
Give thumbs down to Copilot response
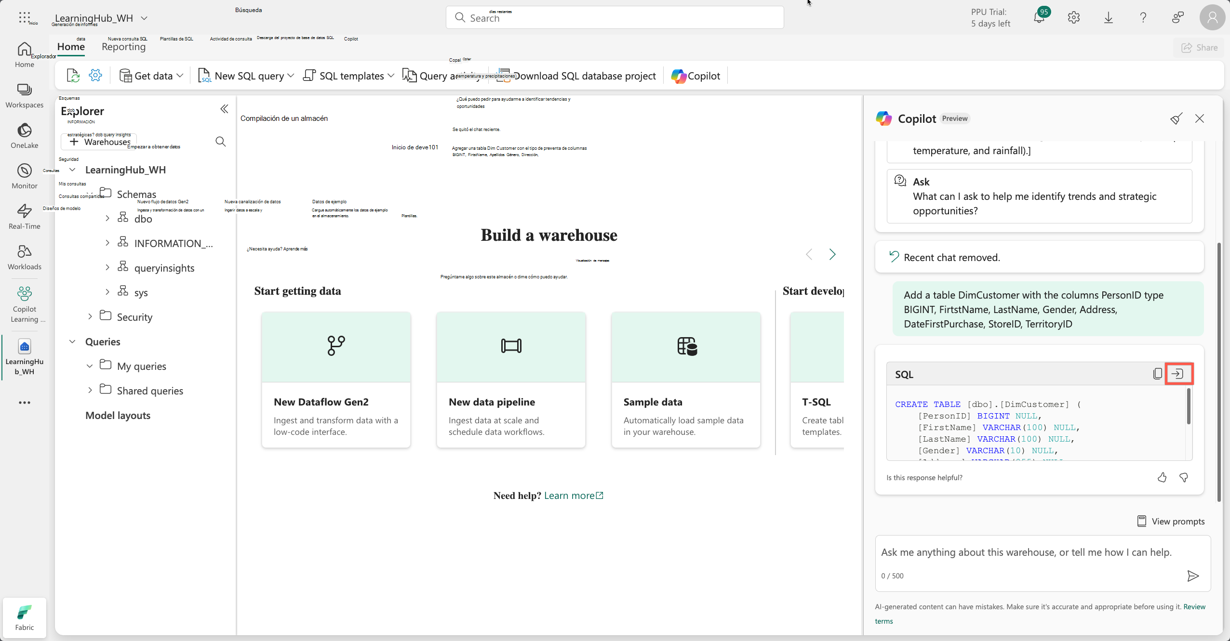(1184, 477)
